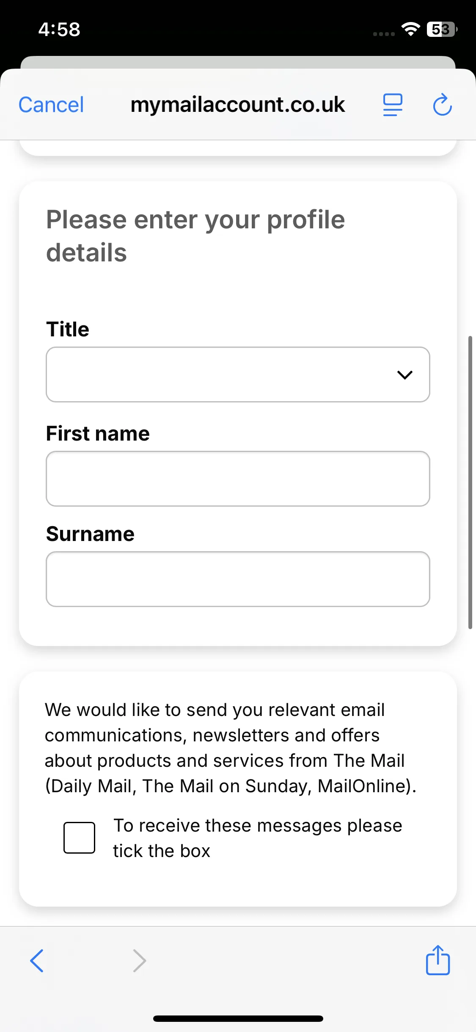Tap the 'First name' label

(x=98, y=433)
